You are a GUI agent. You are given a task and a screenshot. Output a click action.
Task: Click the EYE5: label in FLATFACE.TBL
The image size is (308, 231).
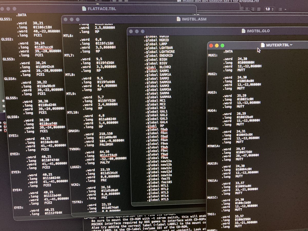(x=19, y=207)
